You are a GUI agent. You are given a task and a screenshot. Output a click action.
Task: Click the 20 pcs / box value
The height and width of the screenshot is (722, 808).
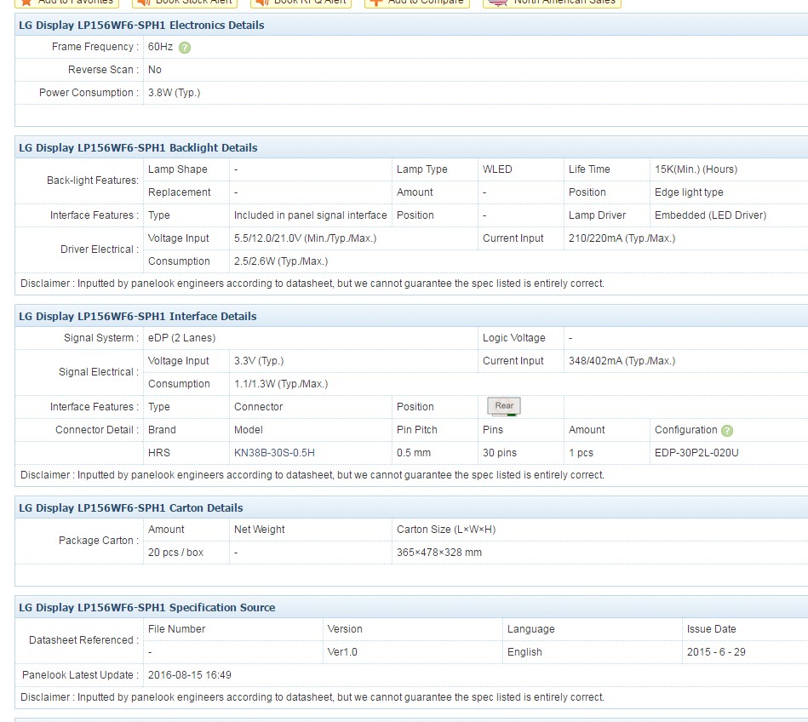(x=175, y=553)
